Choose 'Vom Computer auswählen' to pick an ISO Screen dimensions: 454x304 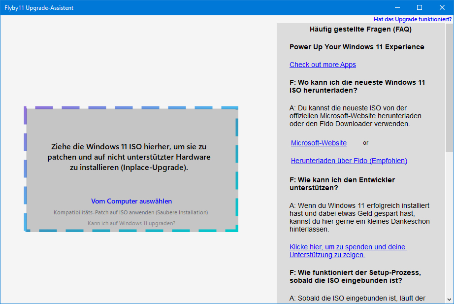point(131,201)
